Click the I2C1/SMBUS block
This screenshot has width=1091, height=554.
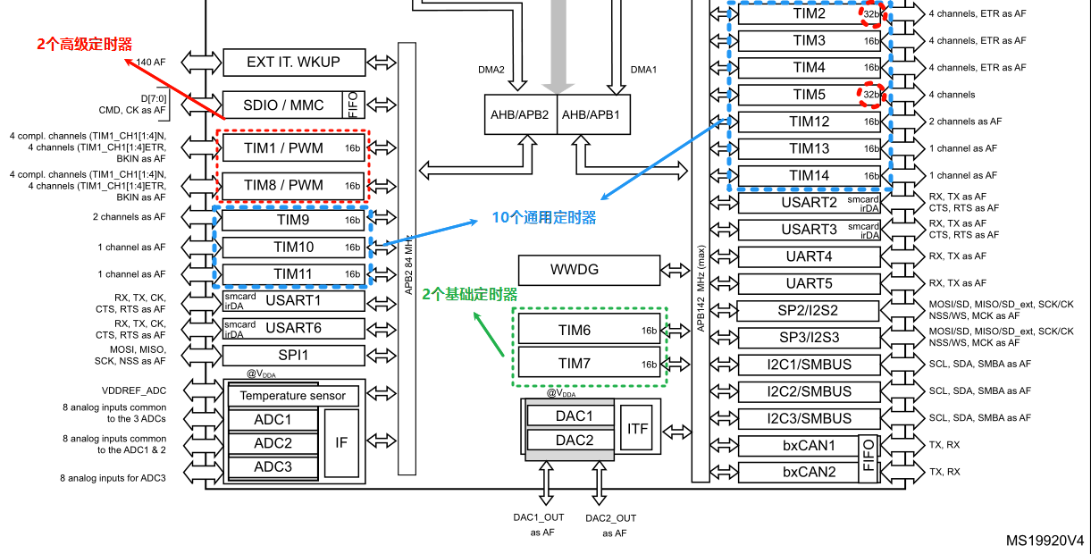809,365
